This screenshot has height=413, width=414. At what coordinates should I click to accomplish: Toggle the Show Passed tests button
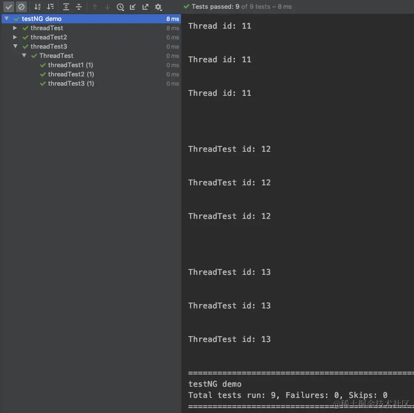(x=9, y=7)
